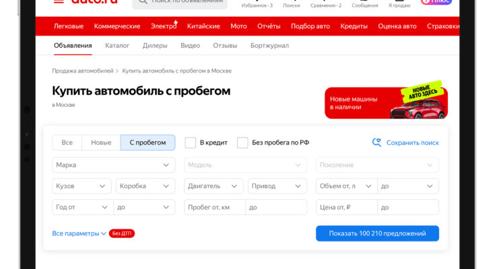Open the Привод dropdown
This screenshot has width=495, height=269.
[x=277, y=186]
